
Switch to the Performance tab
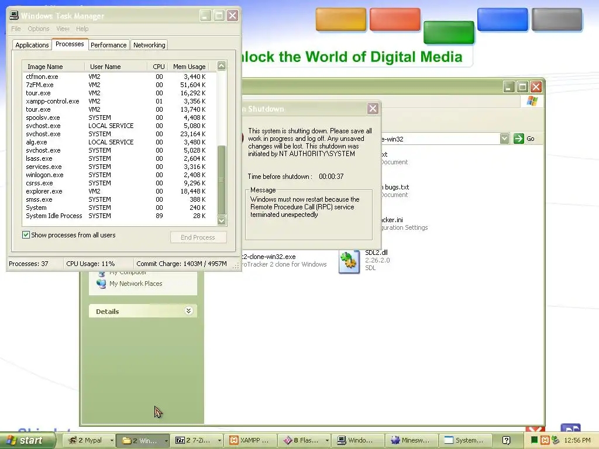pyautogui.click(x=108, y=44)
